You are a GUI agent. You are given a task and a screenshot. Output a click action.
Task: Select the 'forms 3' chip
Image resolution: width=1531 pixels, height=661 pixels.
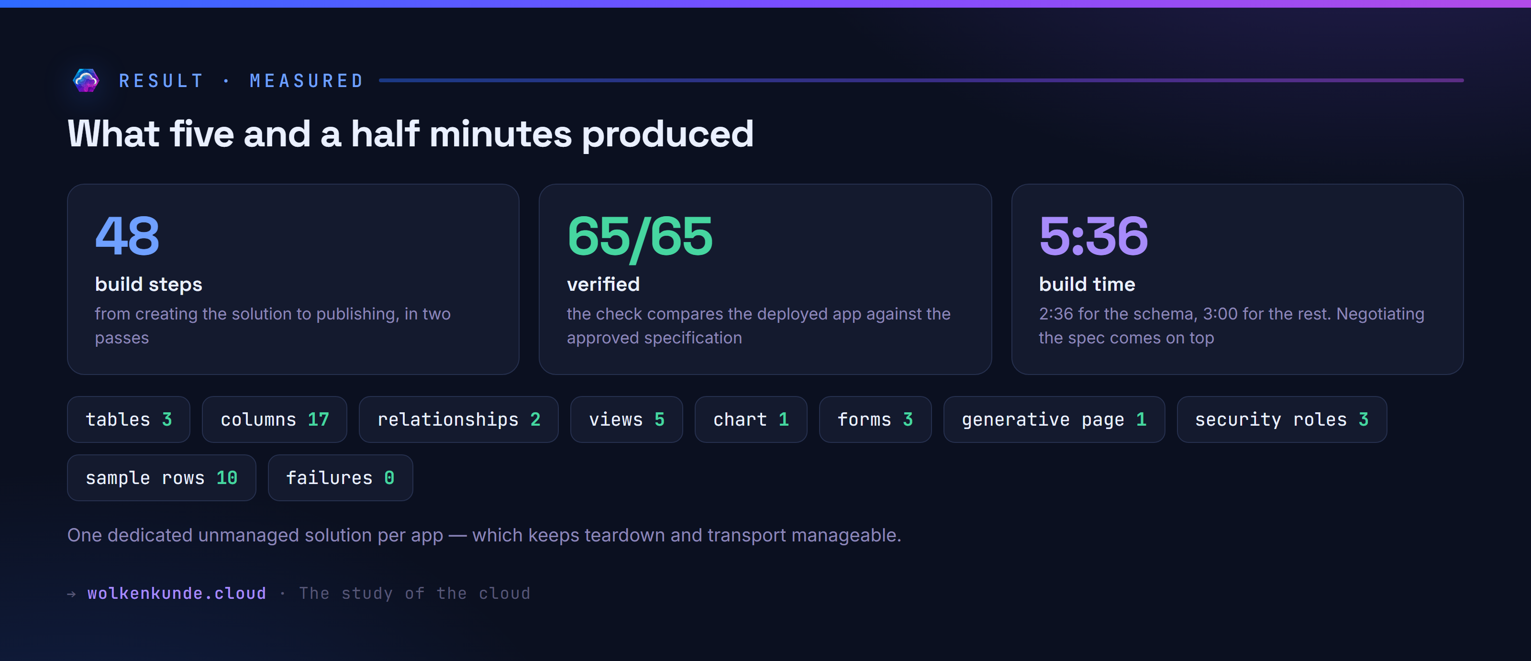[875, 419]
